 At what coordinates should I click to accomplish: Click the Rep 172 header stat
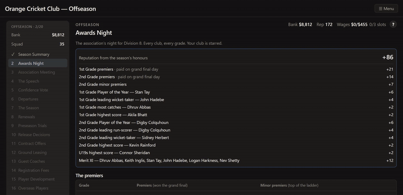tap(324, 25)
